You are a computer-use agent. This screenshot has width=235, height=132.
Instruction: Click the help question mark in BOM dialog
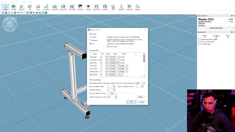pyautogui.click(x=139, y=30)
